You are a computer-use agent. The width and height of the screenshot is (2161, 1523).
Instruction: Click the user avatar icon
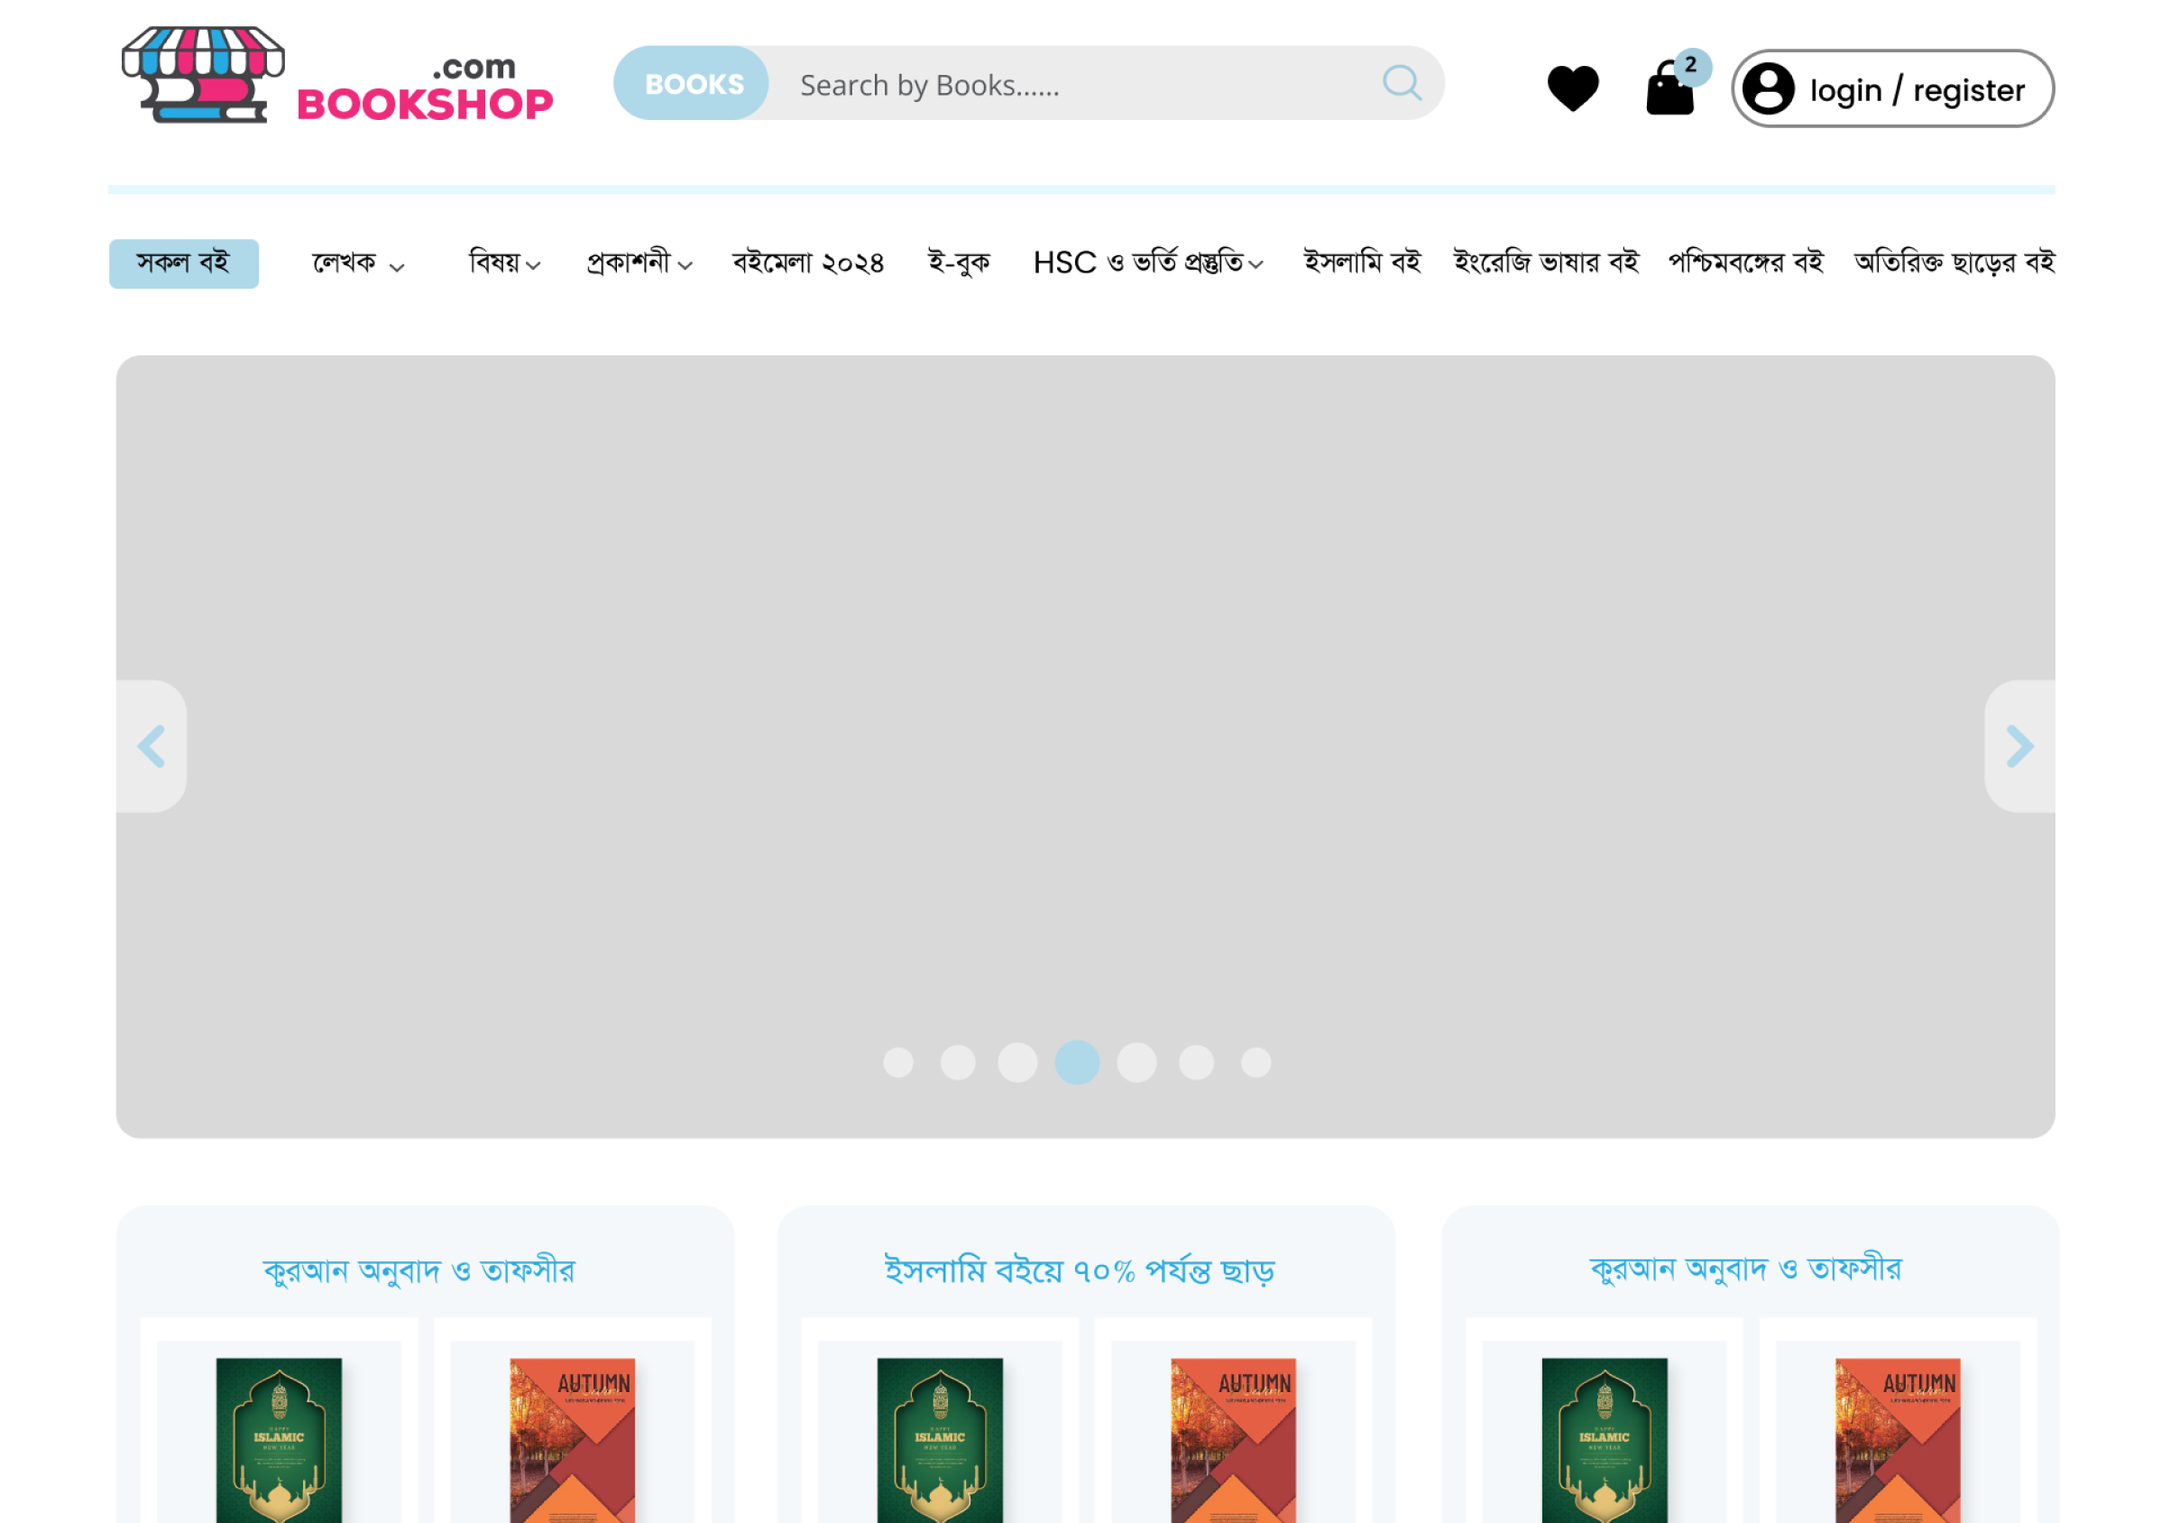tap(1768, 88)
